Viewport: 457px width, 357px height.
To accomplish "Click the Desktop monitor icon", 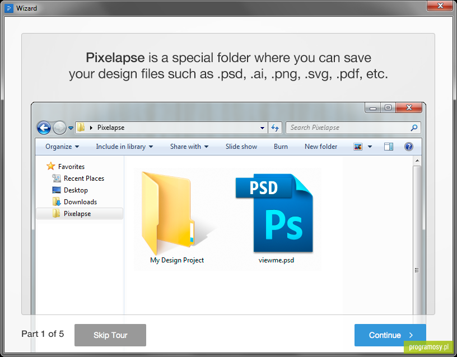I will click(x=56, y=190).
